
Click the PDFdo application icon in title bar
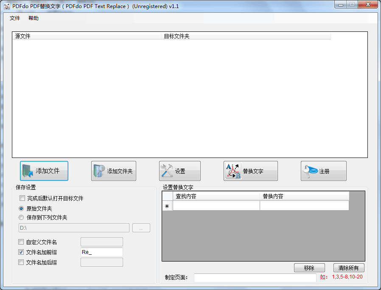click(x=7, y=6)
